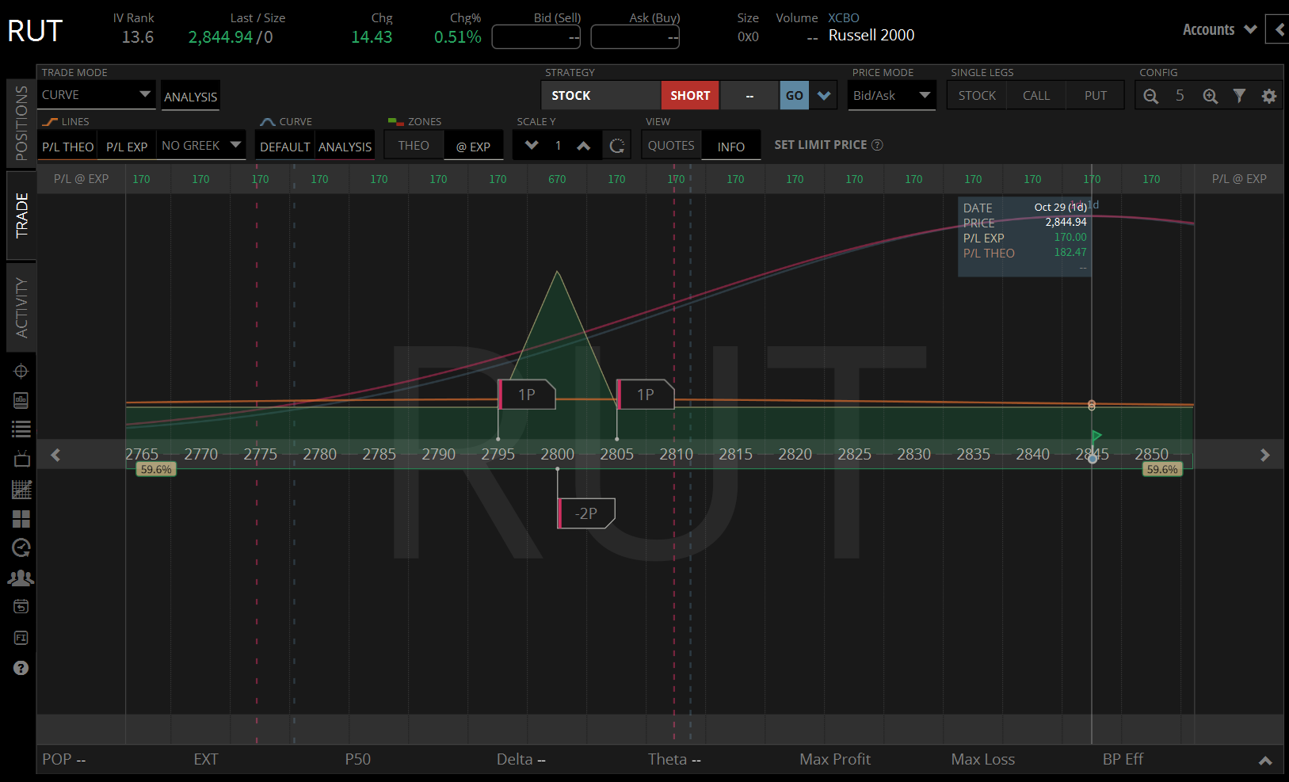Open the FI icon in sidebar
This screenshot has width=1289, height=782.
pyautogui.click(x=21, y=638)
